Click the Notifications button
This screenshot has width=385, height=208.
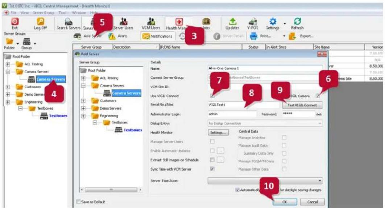click(157, 36)
